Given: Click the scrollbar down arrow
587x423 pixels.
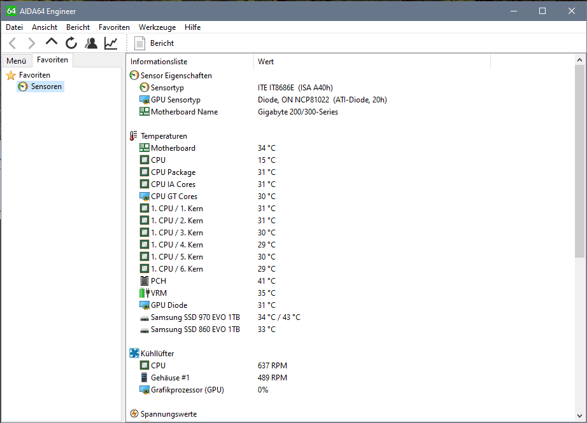Looking at the screenshot, I should tap(579, 415).
